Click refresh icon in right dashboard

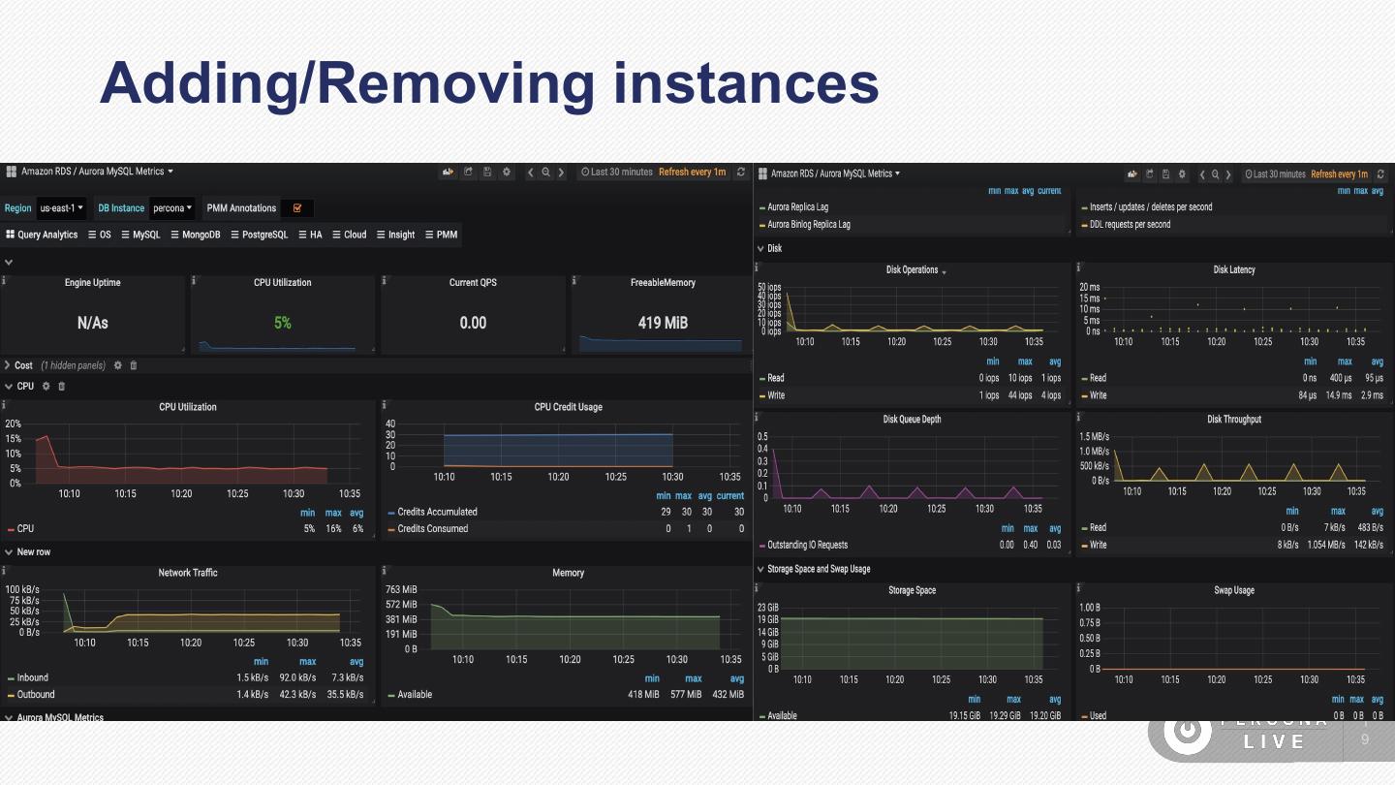click(1380, 174)
